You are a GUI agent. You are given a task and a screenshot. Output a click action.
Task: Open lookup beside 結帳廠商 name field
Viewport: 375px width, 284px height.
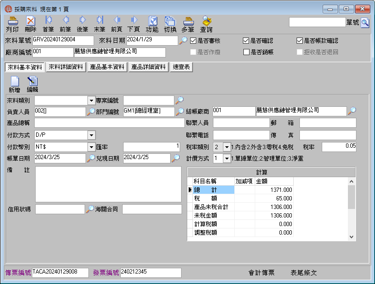[352, 111]
